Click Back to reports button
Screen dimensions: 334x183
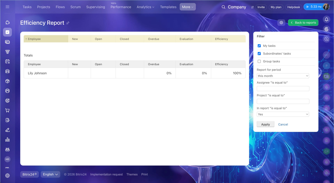303,23
